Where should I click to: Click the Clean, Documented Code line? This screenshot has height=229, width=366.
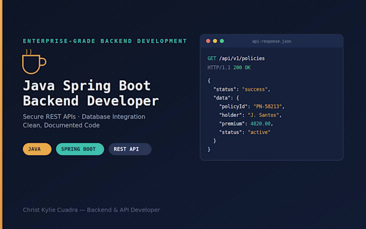tap(61, 125)
